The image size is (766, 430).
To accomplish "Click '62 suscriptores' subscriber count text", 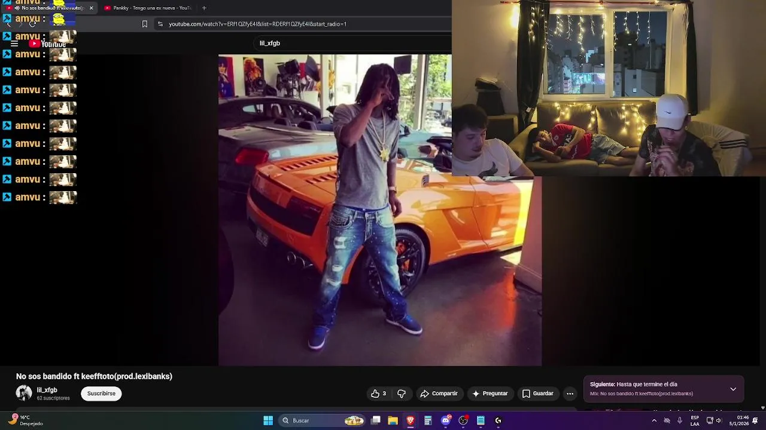I will (53, 398).
